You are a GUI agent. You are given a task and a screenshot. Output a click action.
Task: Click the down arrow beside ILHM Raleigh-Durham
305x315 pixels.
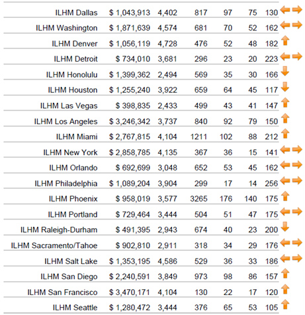285,227
